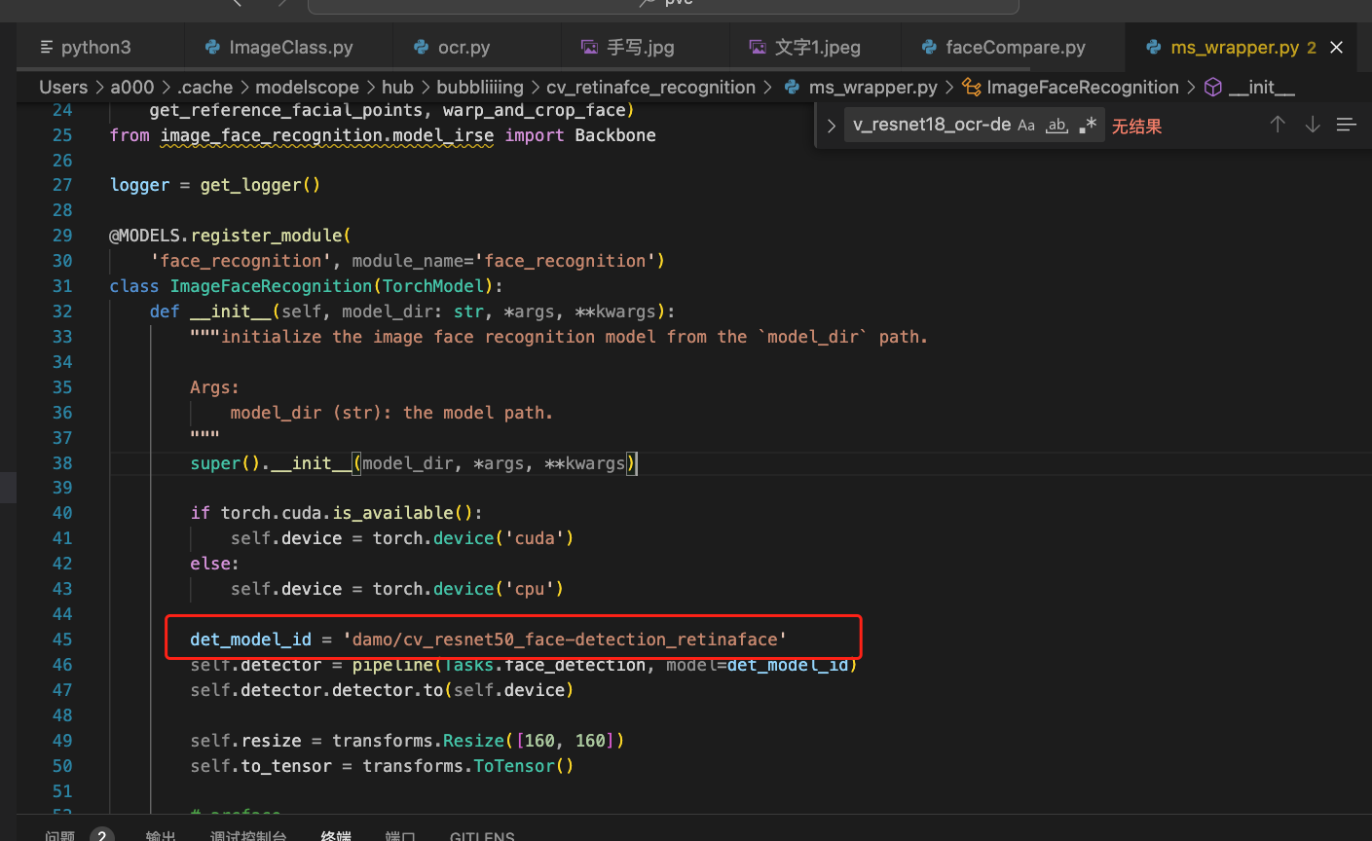Open the .cache breadcrumb folder

click(204, 88)
